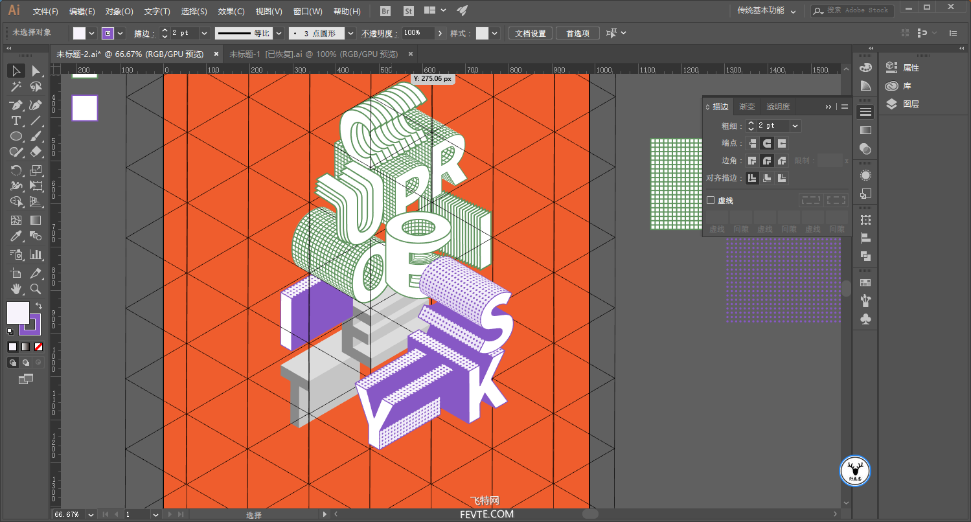
Task: Select the Gradient tool in toolbox
Action: 36,220
